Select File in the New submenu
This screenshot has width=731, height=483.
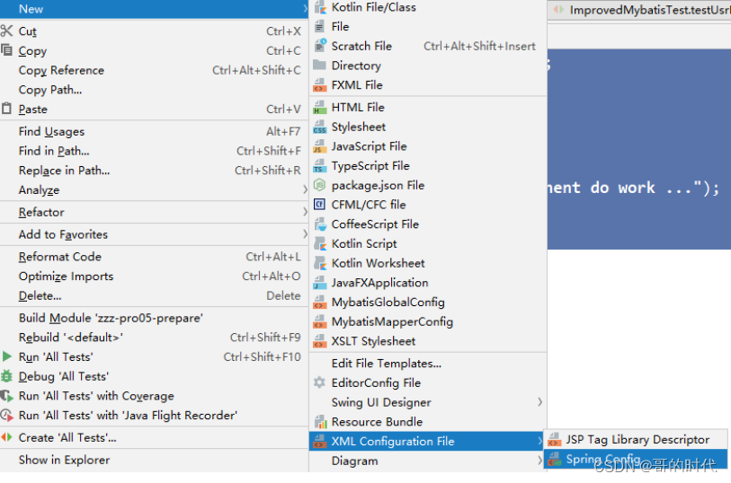[x=427, y=27]
